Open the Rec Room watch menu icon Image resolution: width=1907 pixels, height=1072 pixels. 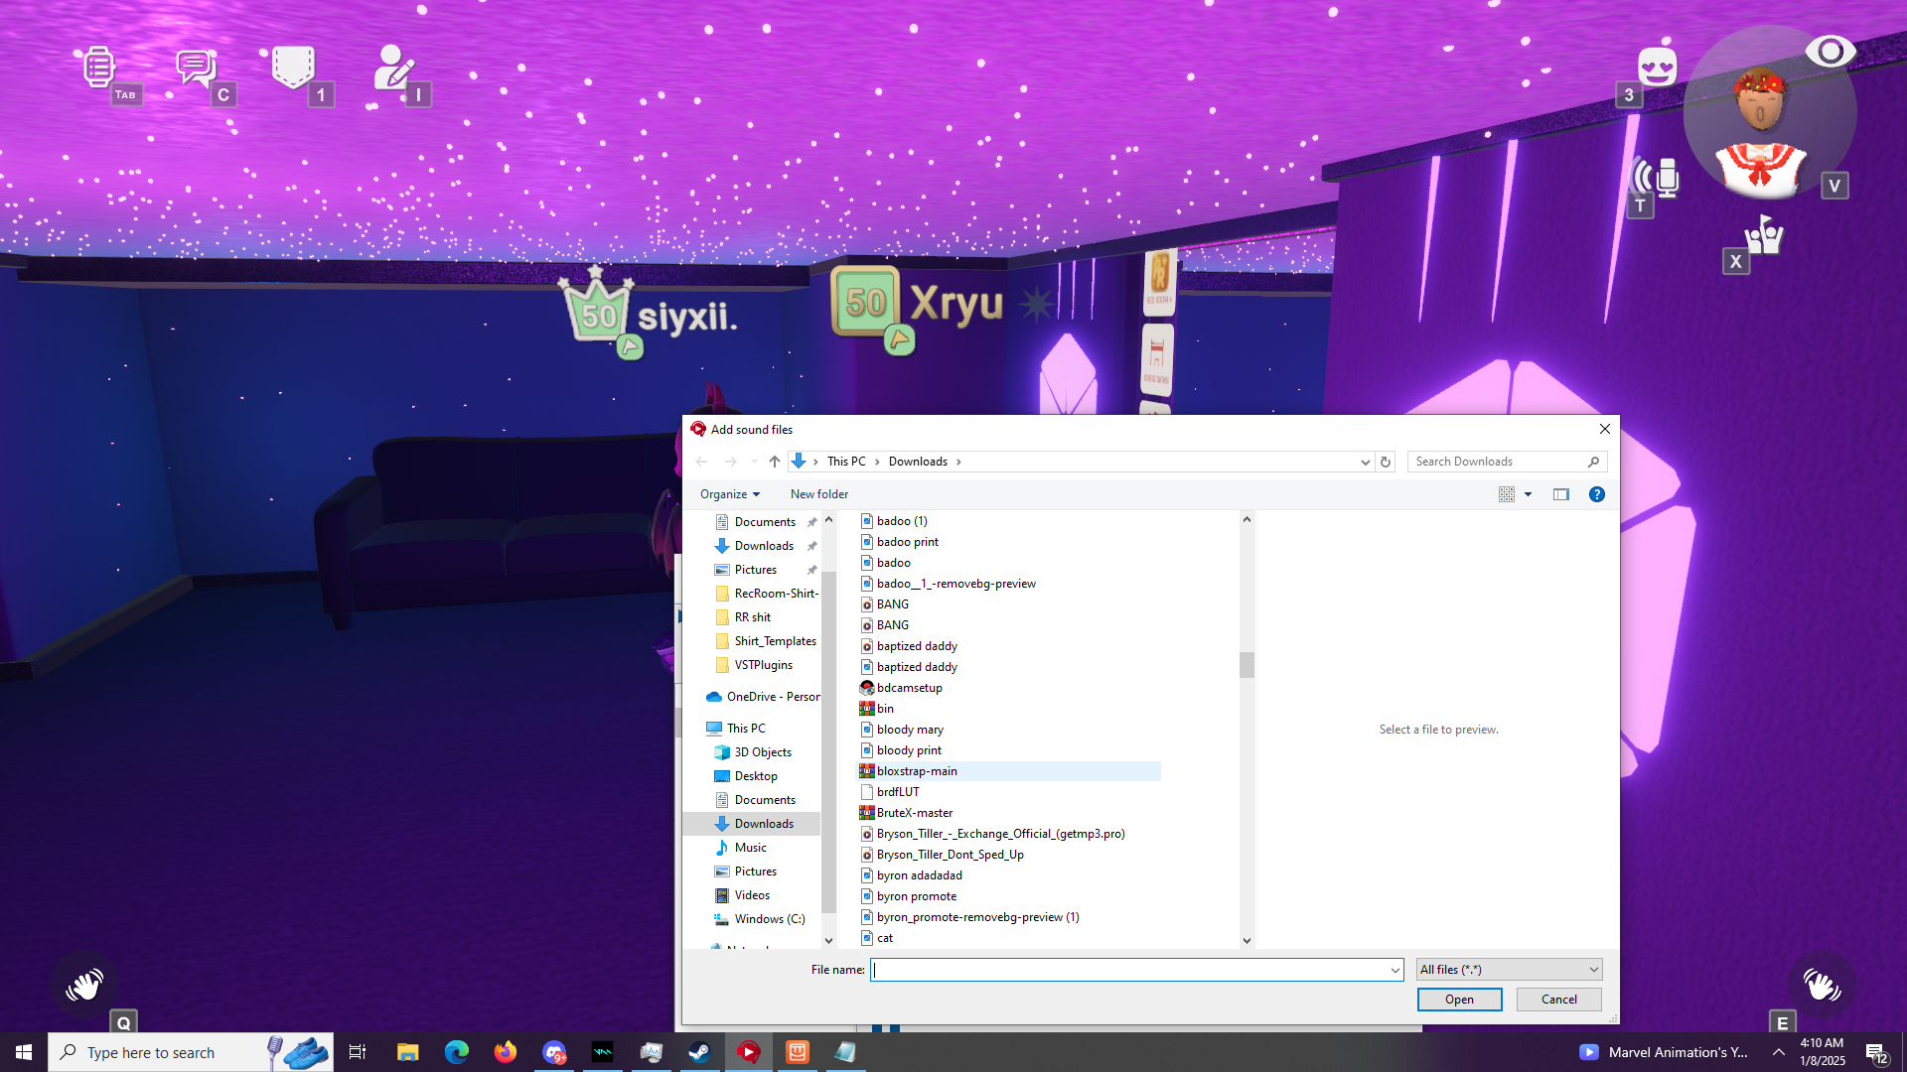98,67
